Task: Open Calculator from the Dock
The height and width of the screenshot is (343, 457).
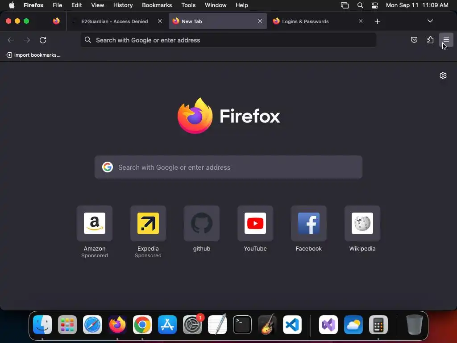Action: (378, 325)
